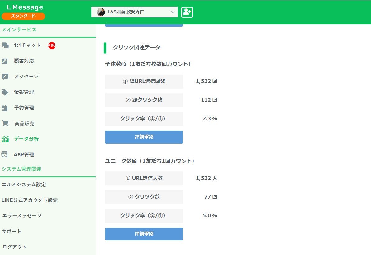This screenshot has height=255, width=371.
Task: Click the メッセージ pencil bubble icon
Action: [x=5, y=77]
